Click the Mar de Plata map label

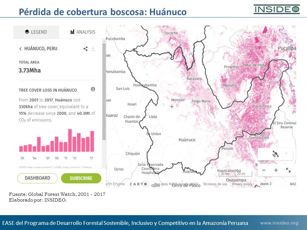[x=256, y=65]
